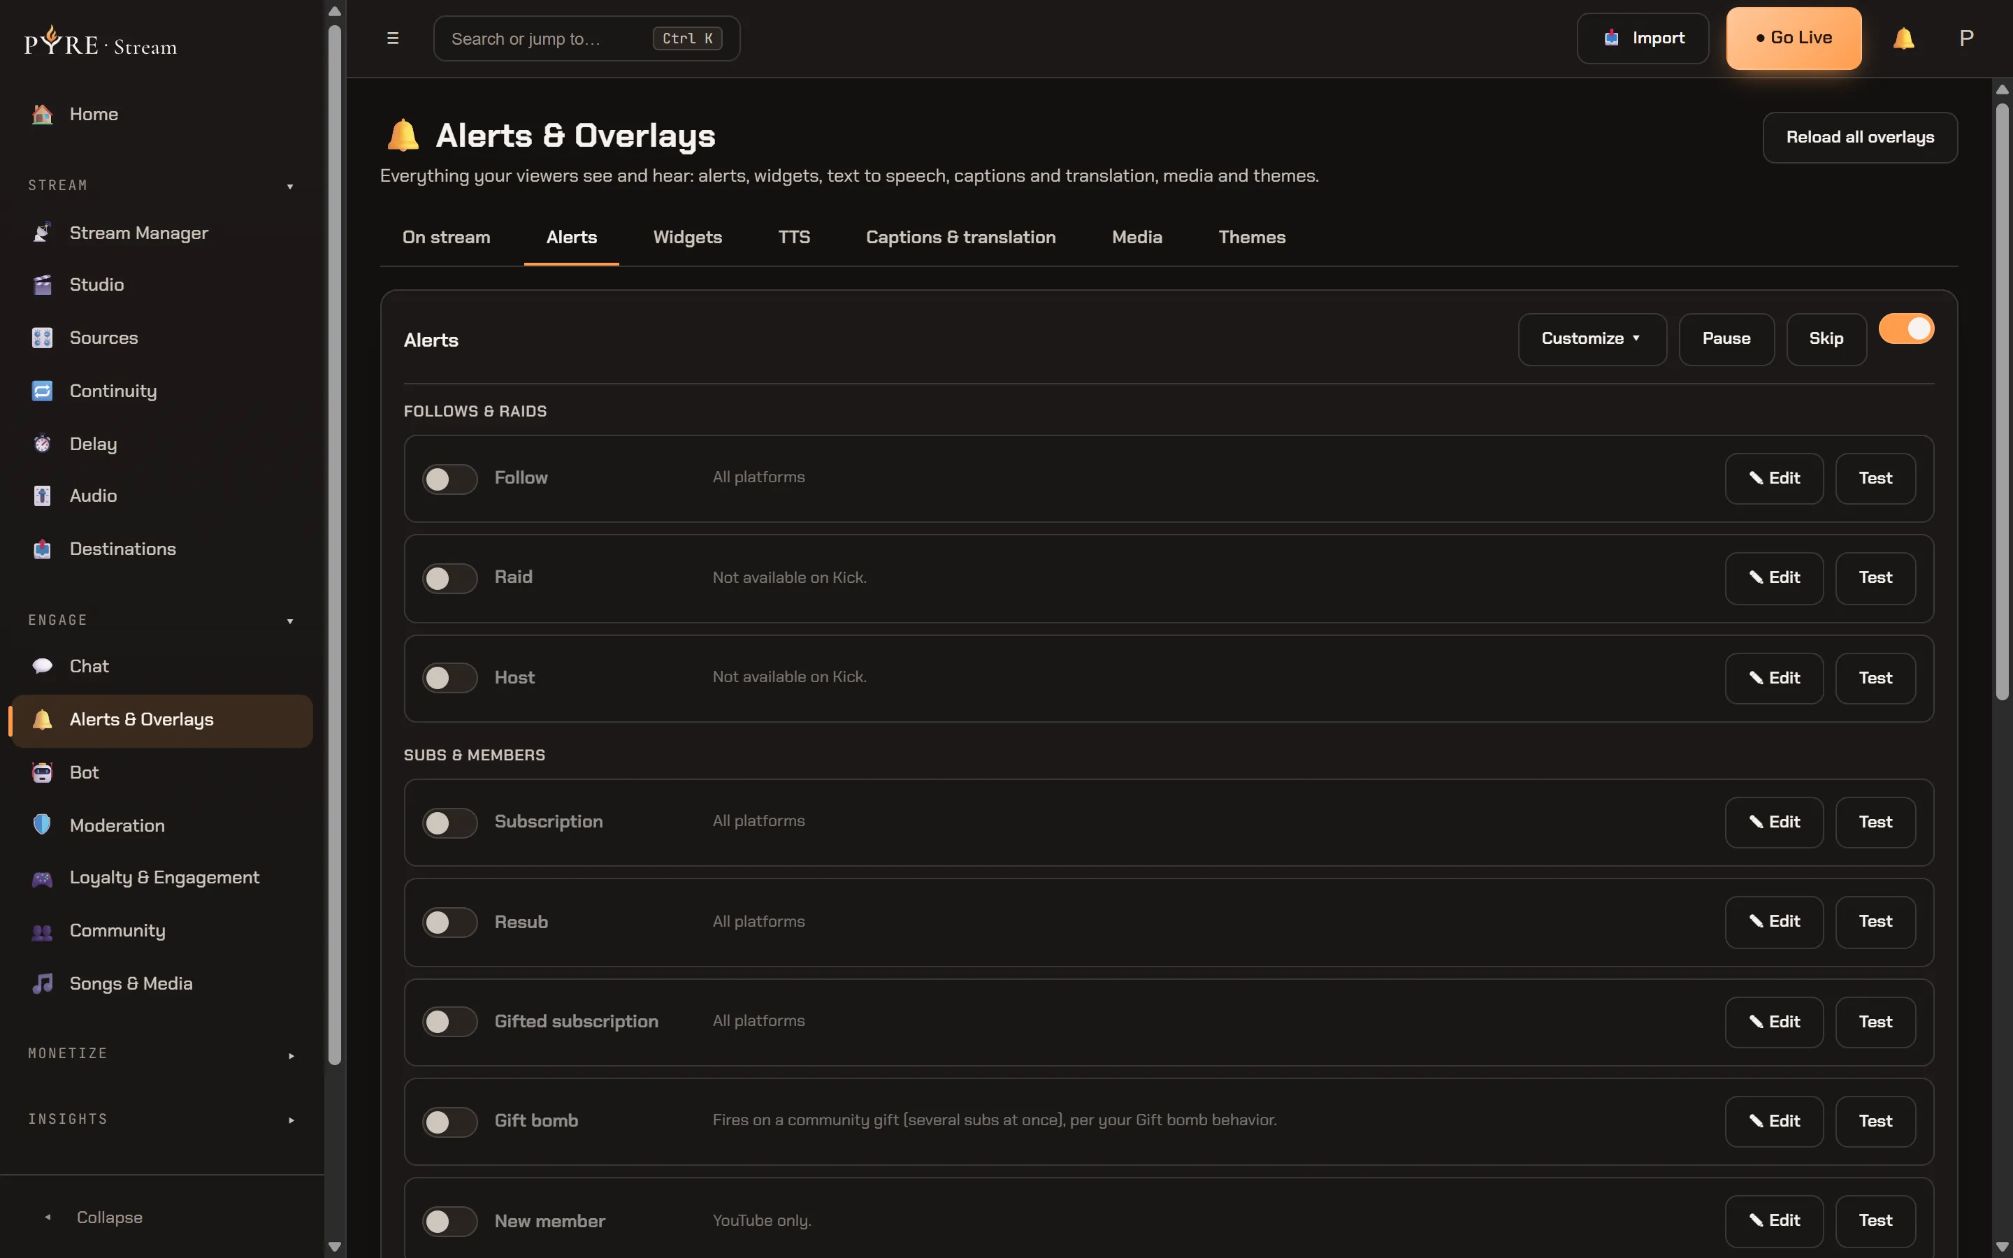The height and width of the screenshot is (1258, 2013).
Task: Expand the INSIGHTS sidebar section
Action: coord(291,1121)
